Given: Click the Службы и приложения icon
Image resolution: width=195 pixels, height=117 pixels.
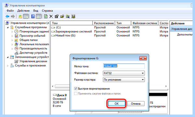Looking at the screenshot, I should (12, 65).
